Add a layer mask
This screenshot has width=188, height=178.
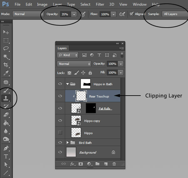coord(81,164)
